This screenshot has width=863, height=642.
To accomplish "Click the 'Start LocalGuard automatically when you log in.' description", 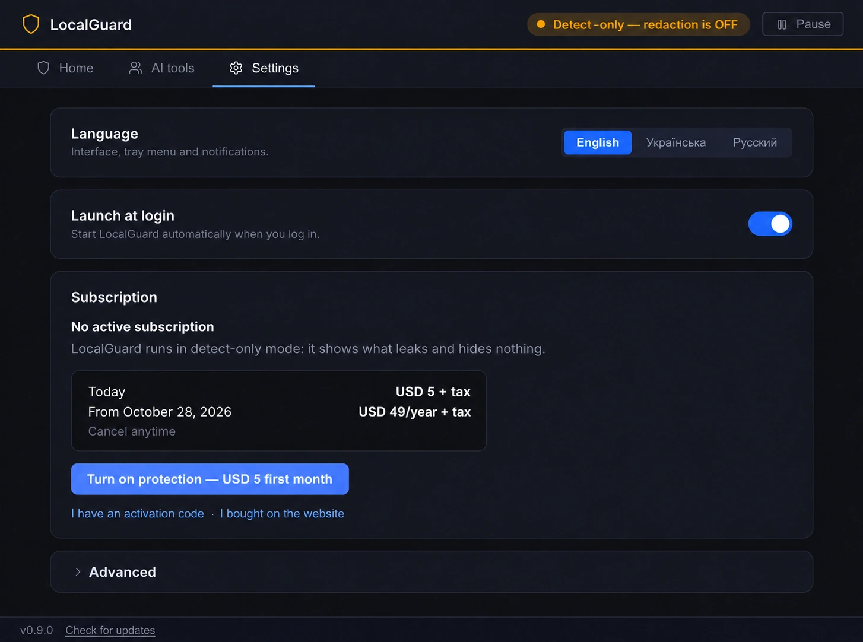I will [195, 234].
